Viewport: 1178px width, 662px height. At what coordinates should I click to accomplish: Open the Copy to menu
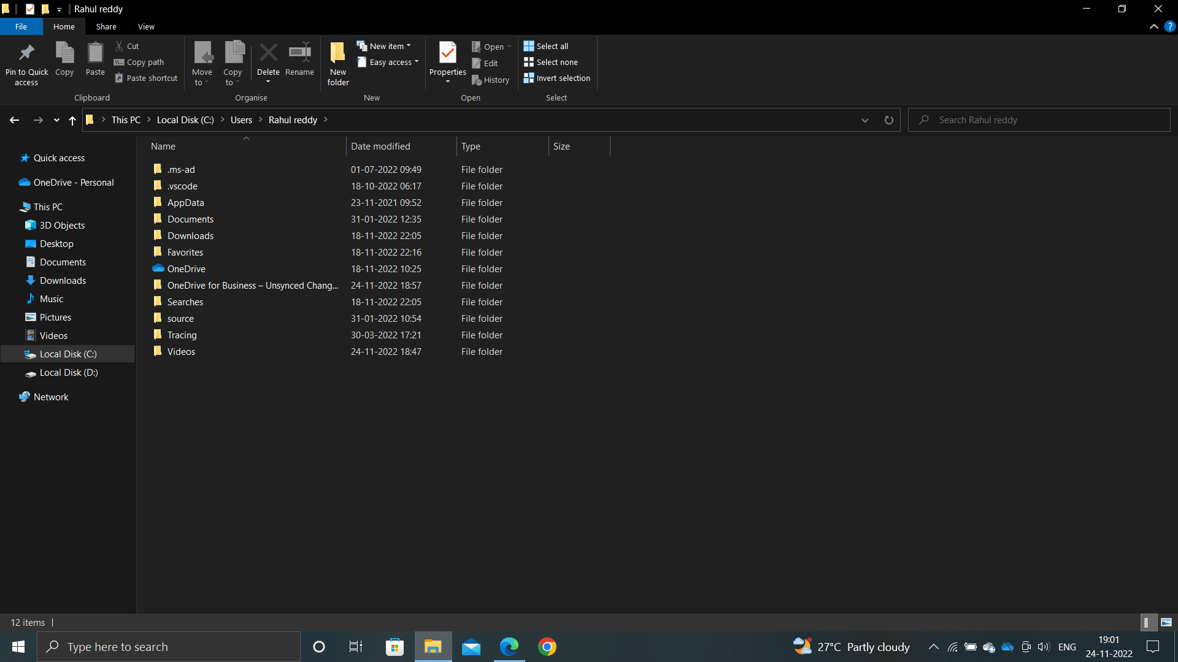click(233, 64)
